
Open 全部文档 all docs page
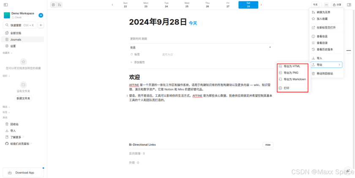23,33
